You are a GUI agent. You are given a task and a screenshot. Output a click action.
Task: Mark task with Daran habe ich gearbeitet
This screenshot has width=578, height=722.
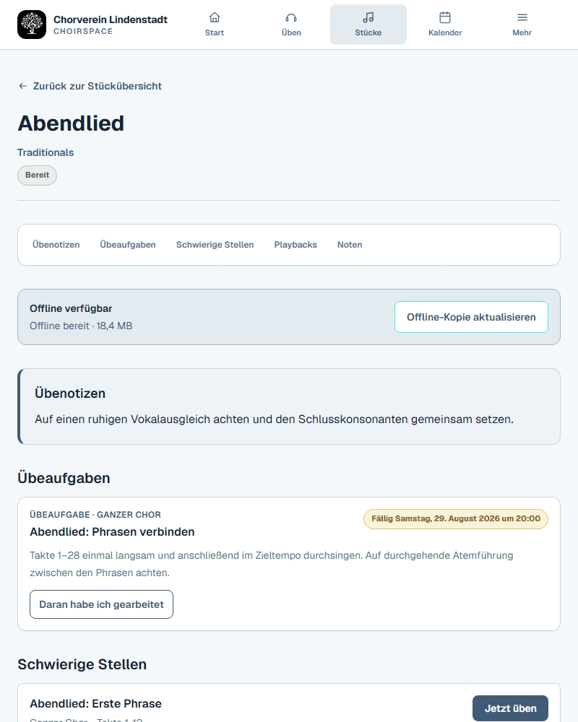coord(101,604)
